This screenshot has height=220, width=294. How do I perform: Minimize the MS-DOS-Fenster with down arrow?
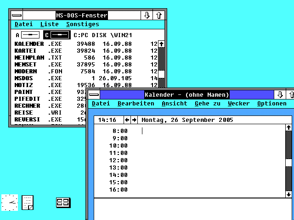147,15
